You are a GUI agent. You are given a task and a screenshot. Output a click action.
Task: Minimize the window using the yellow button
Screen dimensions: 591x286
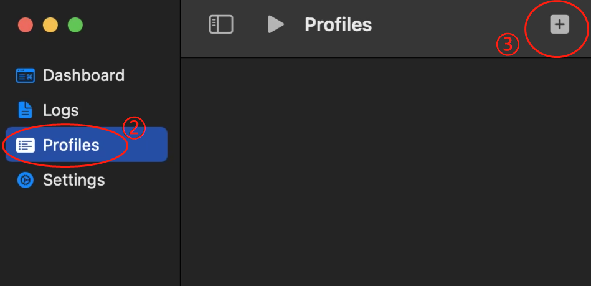(x=50, y=25)
